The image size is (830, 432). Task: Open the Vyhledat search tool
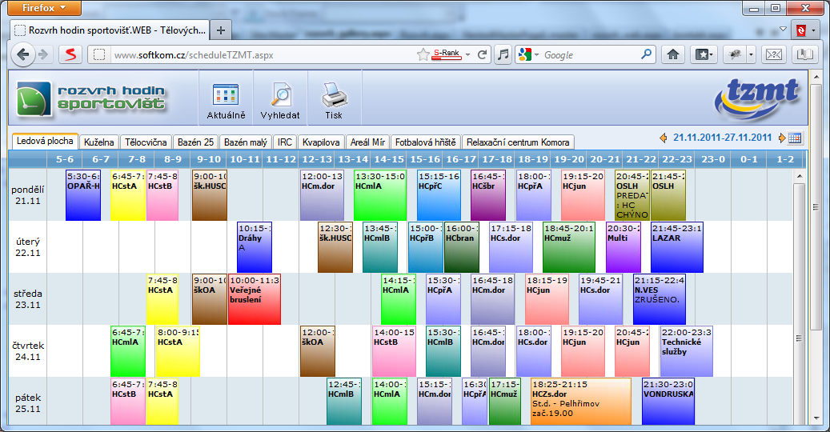point(279,99)
